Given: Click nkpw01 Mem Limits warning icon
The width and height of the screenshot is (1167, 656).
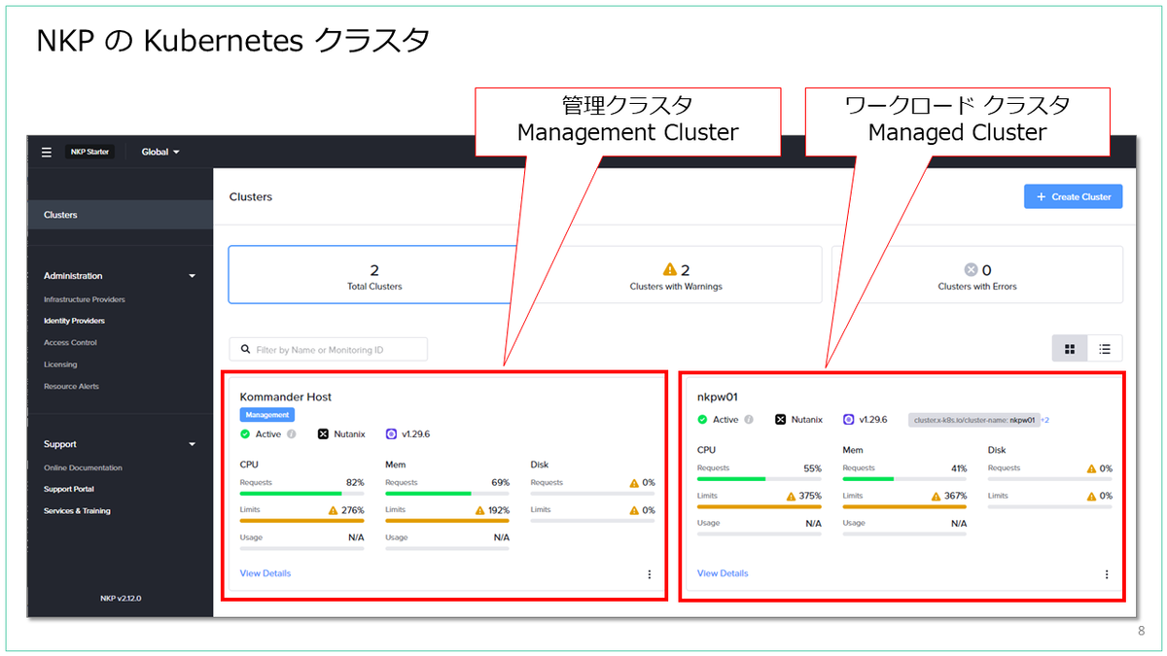Looking at the screenshot, I should (937, 496).
